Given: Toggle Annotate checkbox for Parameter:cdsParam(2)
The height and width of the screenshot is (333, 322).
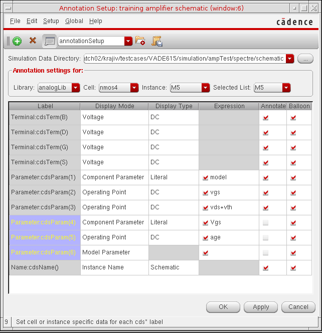Looking at the screenshot, I should 265,193.
